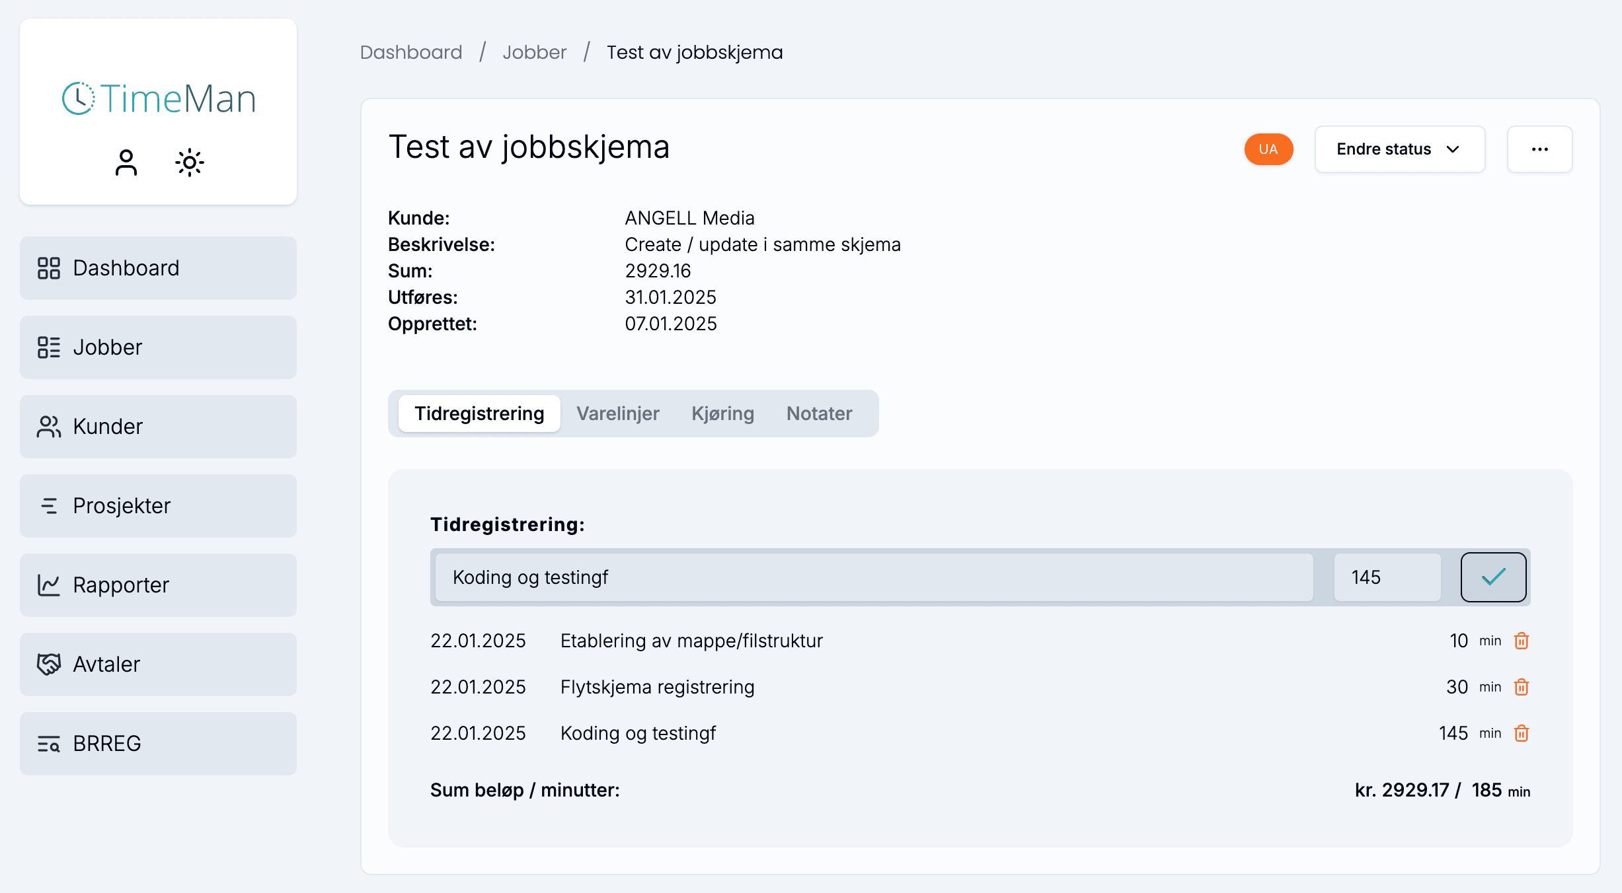Image resolution: width=1622 pixels, height=893 pixels.
Task: Switch to the Kjøring tab
Action: [x=722, y=413]
